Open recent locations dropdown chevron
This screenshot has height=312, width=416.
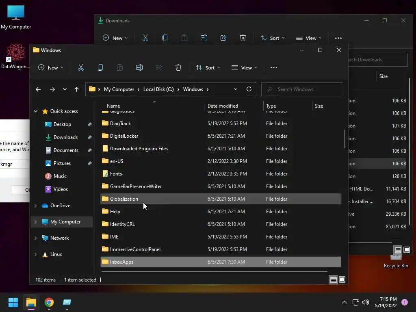(x=65, y=89)
